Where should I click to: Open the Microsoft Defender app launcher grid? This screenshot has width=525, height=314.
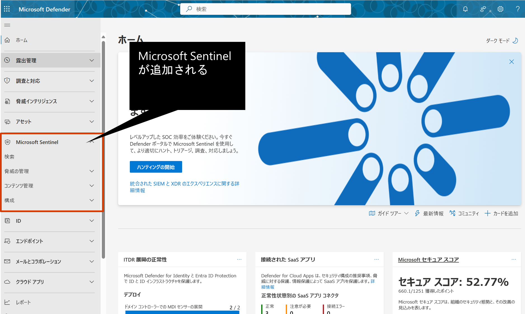[x=7, y=9]
